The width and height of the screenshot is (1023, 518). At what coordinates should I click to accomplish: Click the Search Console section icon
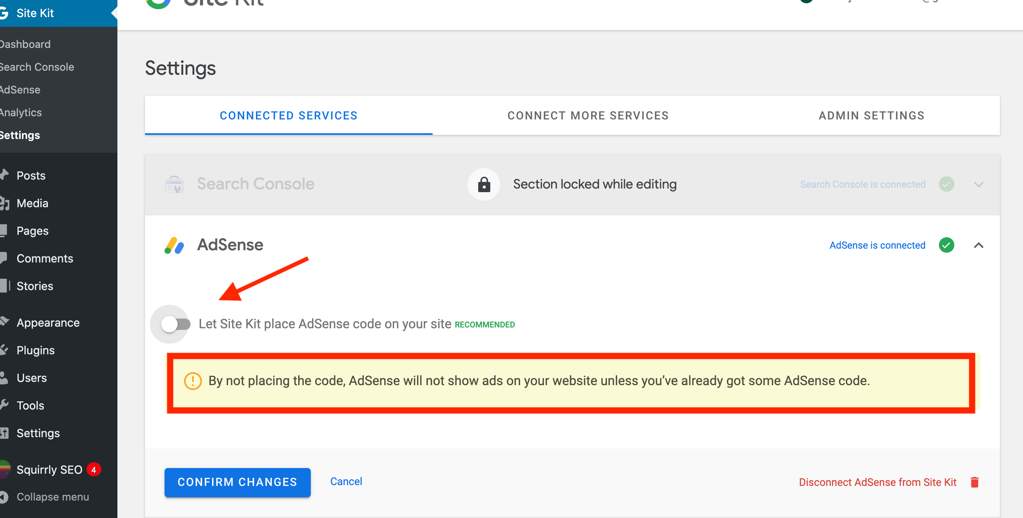coord(174,184)
